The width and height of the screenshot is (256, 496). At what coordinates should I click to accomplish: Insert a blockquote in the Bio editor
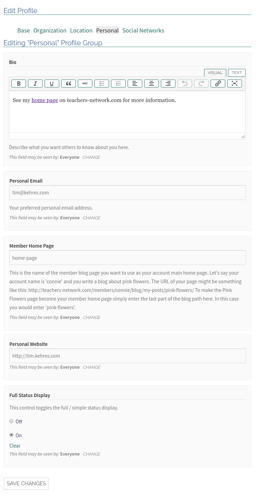tap(68, 83)
